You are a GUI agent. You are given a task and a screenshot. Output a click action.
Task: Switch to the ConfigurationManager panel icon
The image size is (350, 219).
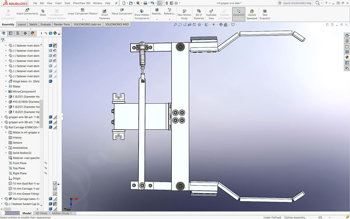(18, 33)
